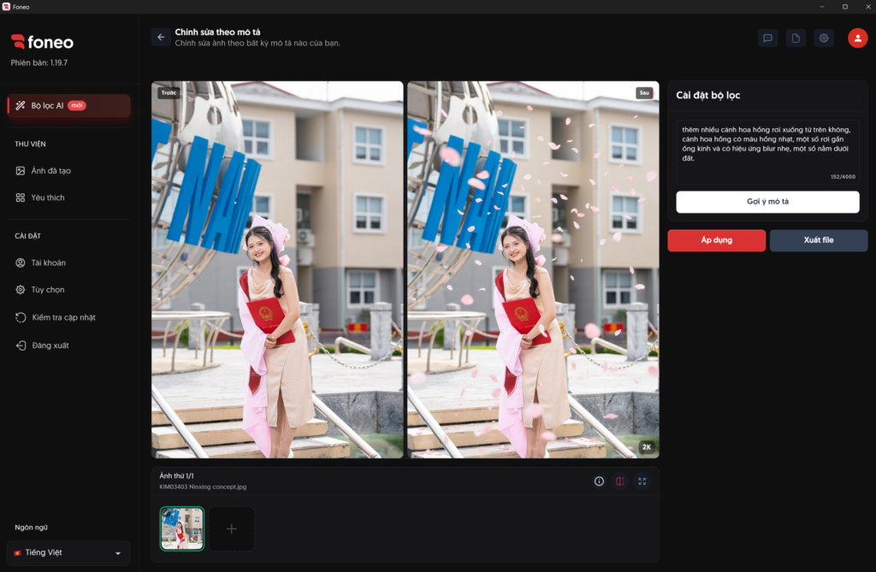Add a new image with plus tile
The width and height of the screenshot is (876, 572).
231,528
